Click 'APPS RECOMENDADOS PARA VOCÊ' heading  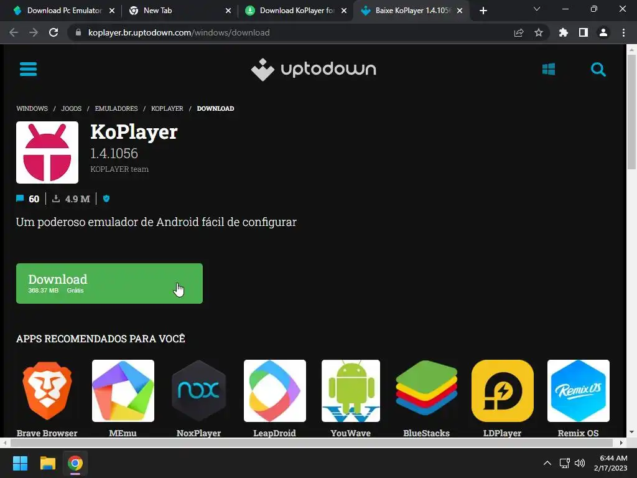tap(101, 339)
